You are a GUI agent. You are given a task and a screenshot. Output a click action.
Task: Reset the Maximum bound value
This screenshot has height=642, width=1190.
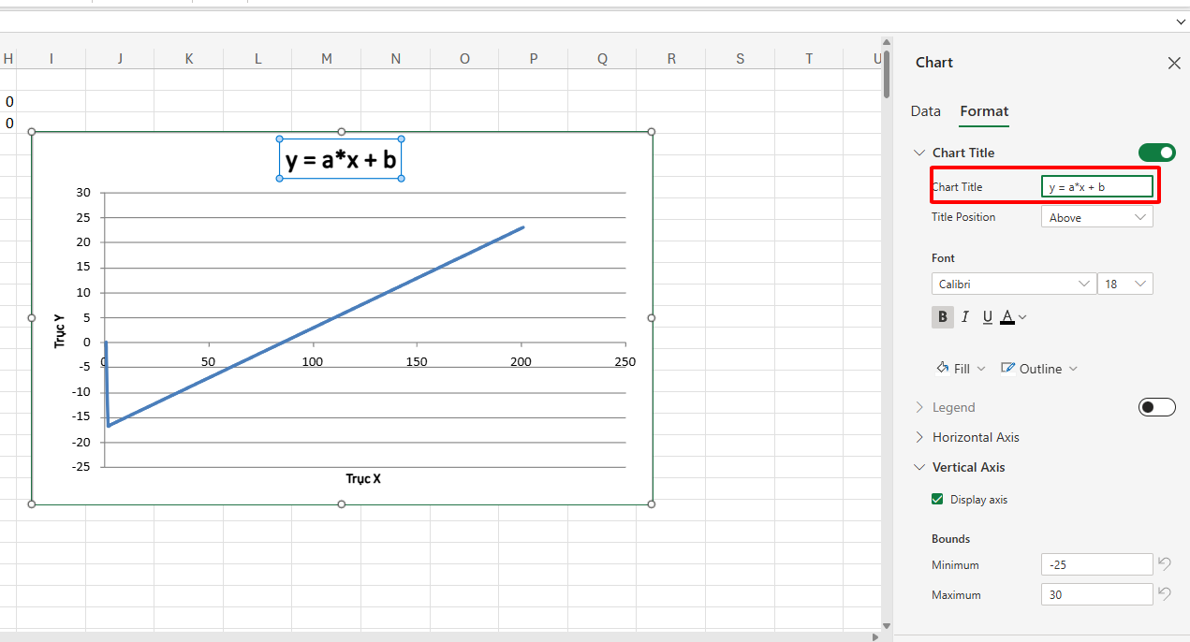pos(1165,593)
